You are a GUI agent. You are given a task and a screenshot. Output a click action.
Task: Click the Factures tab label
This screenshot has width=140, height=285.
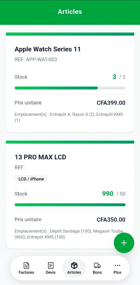(x=26, y=272)
